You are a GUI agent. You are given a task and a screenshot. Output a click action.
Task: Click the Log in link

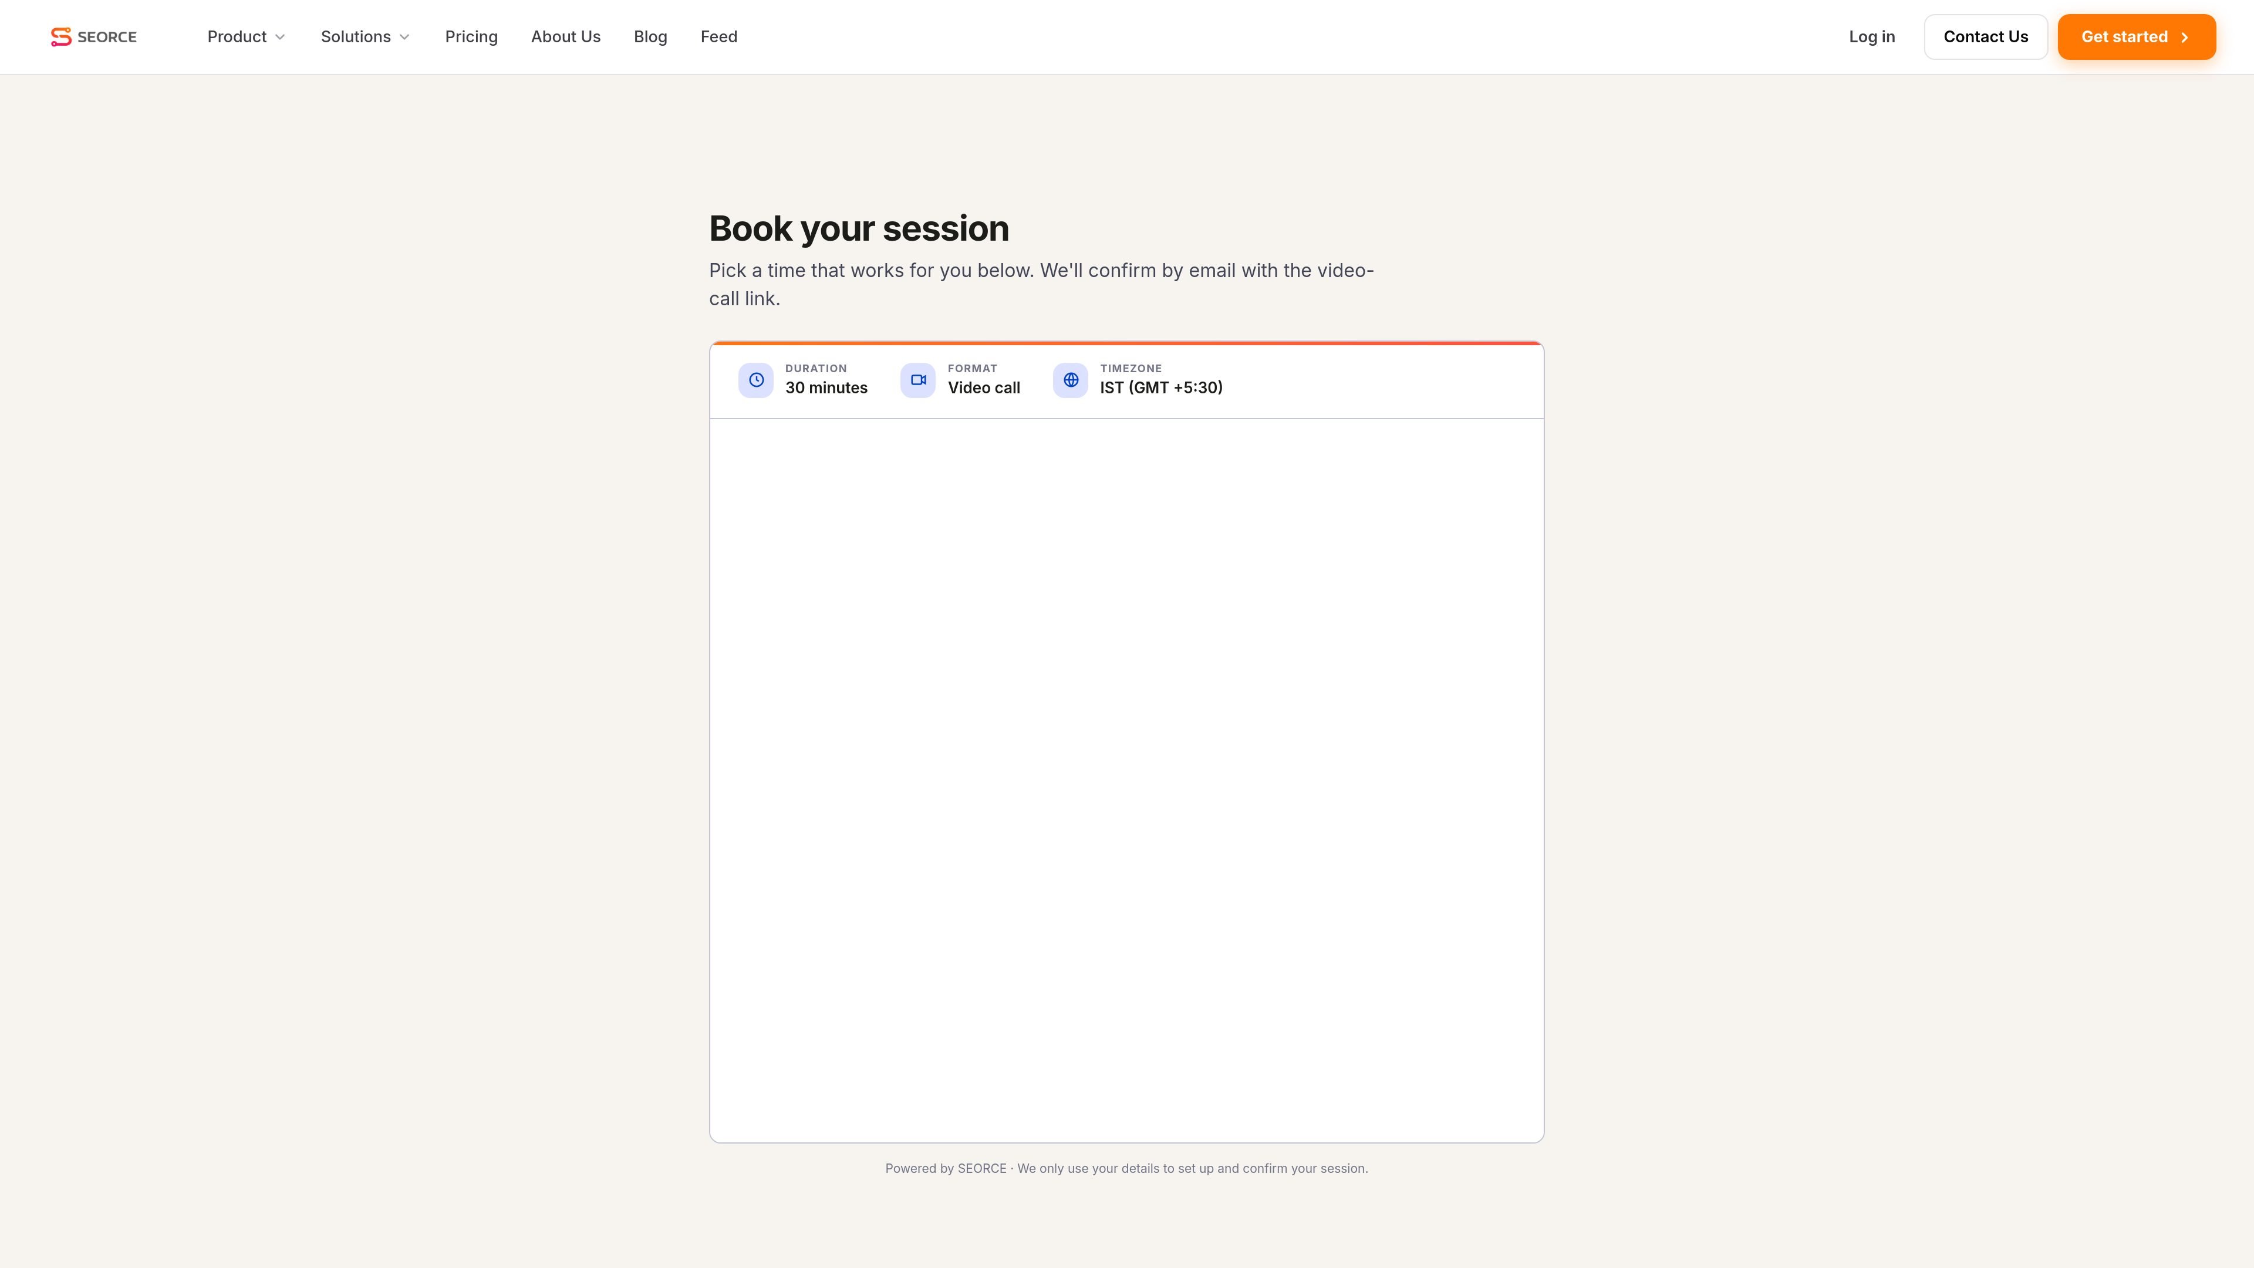coord(1872,37)
